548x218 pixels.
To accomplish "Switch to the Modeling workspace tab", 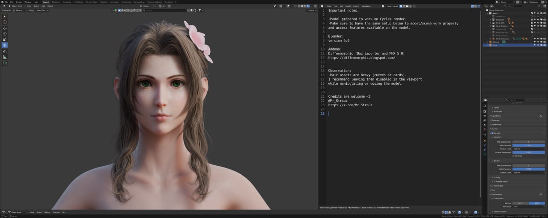I will 56,2.
